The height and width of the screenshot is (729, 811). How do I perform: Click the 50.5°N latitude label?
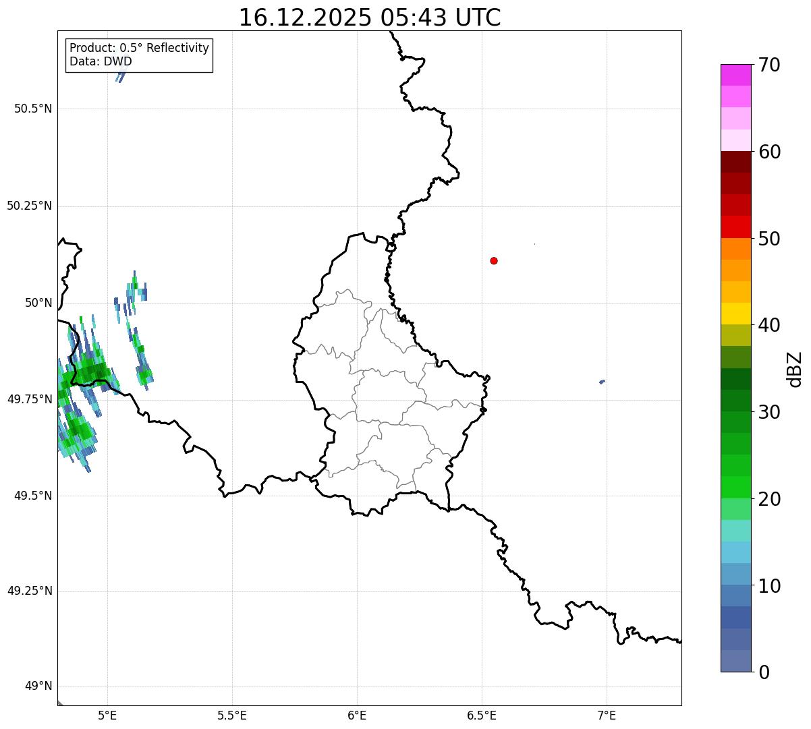[33, 109]
